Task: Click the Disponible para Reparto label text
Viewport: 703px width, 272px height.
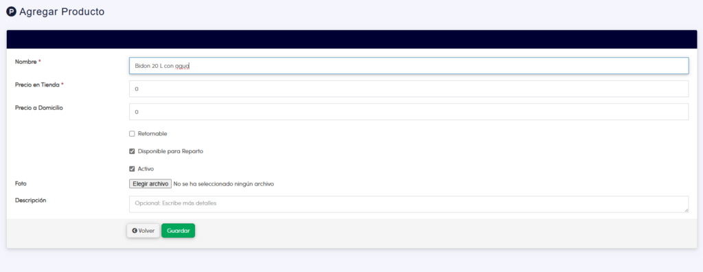Action: (170, 151)
